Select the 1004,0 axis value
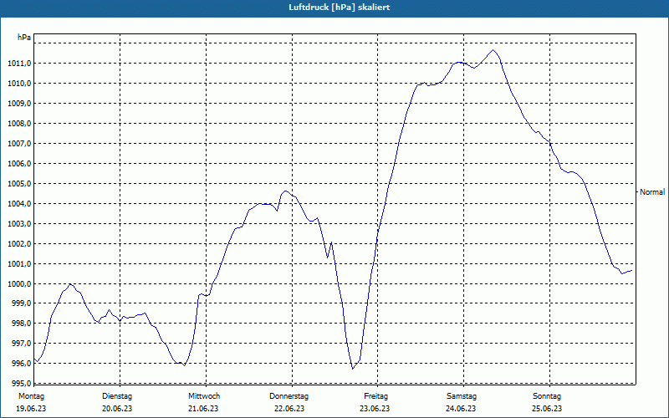Image resolution: width=669 pixels, height=418 pixels. pyautogui.click(x=19, y=204)
